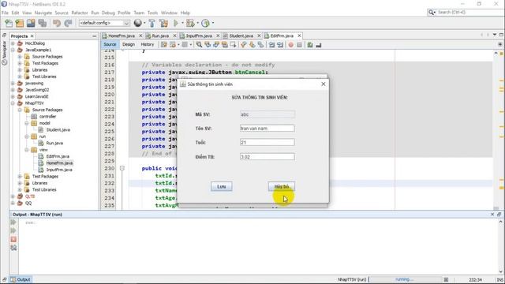Click the Hủy bỏ button in dialog
Image resolution: width=505 pixels, height=284 pixels.
pos(281,186)
